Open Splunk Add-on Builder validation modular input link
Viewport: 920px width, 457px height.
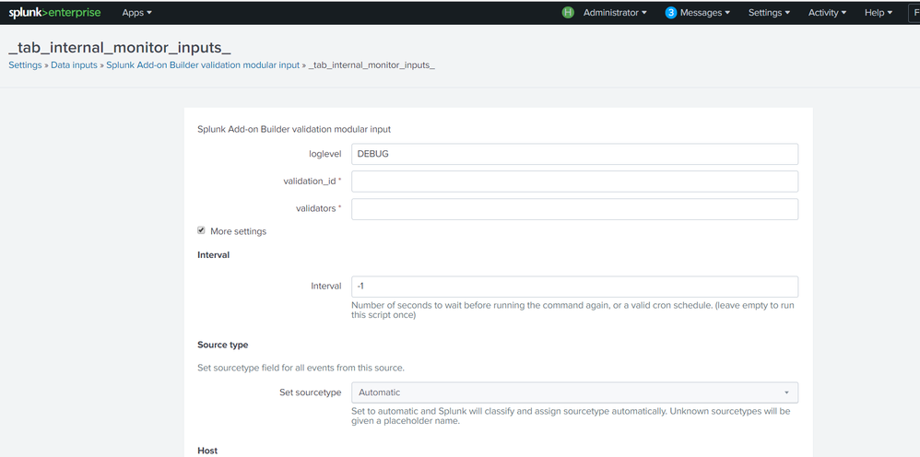tap(203, 65)
